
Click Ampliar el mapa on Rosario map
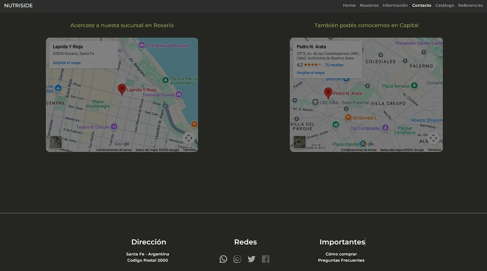point(66,63)
